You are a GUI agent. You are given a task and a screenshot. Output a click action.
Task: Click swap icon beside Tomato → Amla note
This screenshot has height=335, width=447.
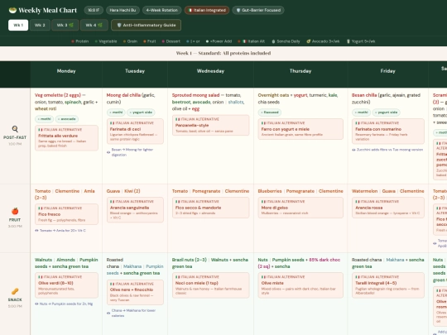[36, 231]
